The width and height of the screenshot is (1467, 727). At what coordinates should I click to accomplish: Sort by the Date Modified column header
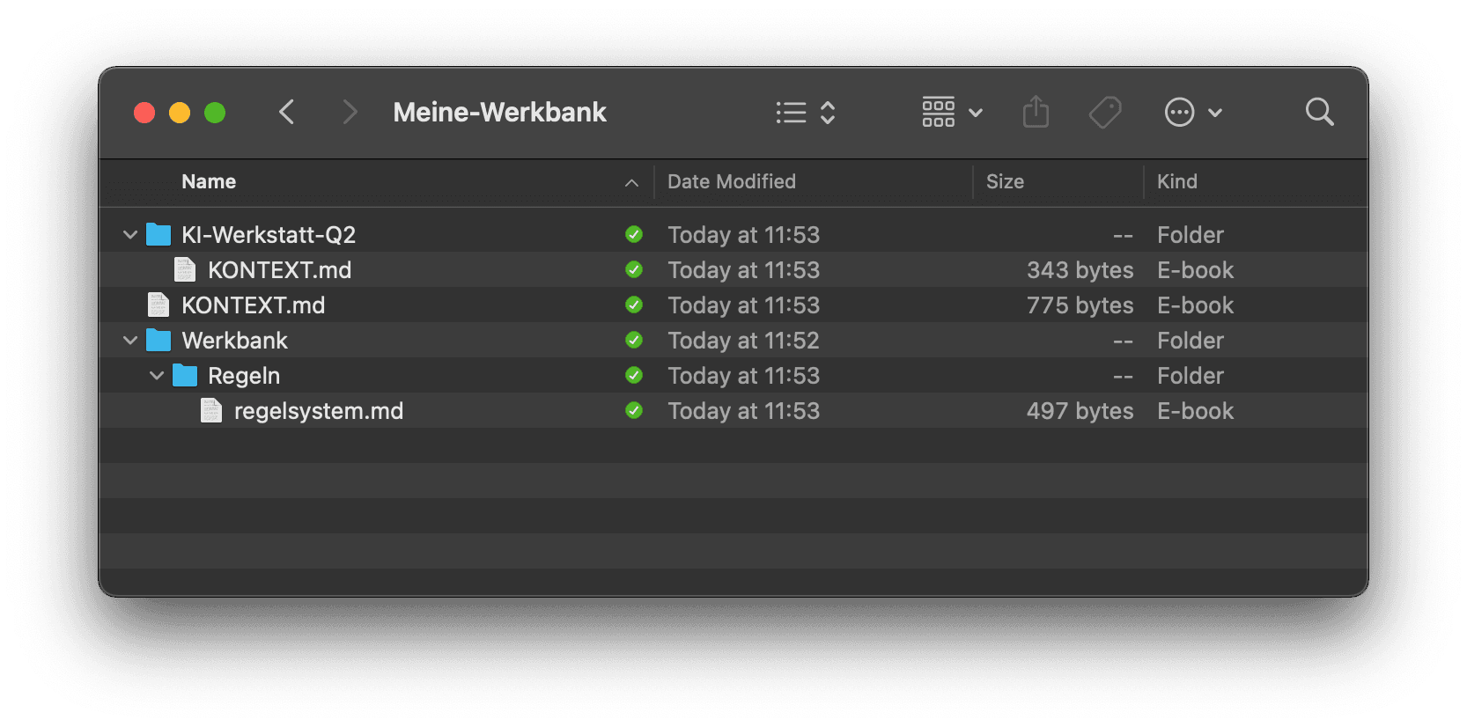point(732,181)
